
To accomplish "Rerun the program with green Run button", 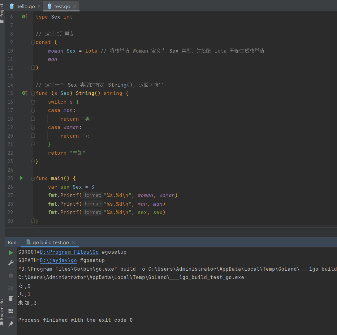I will [11, 253].
